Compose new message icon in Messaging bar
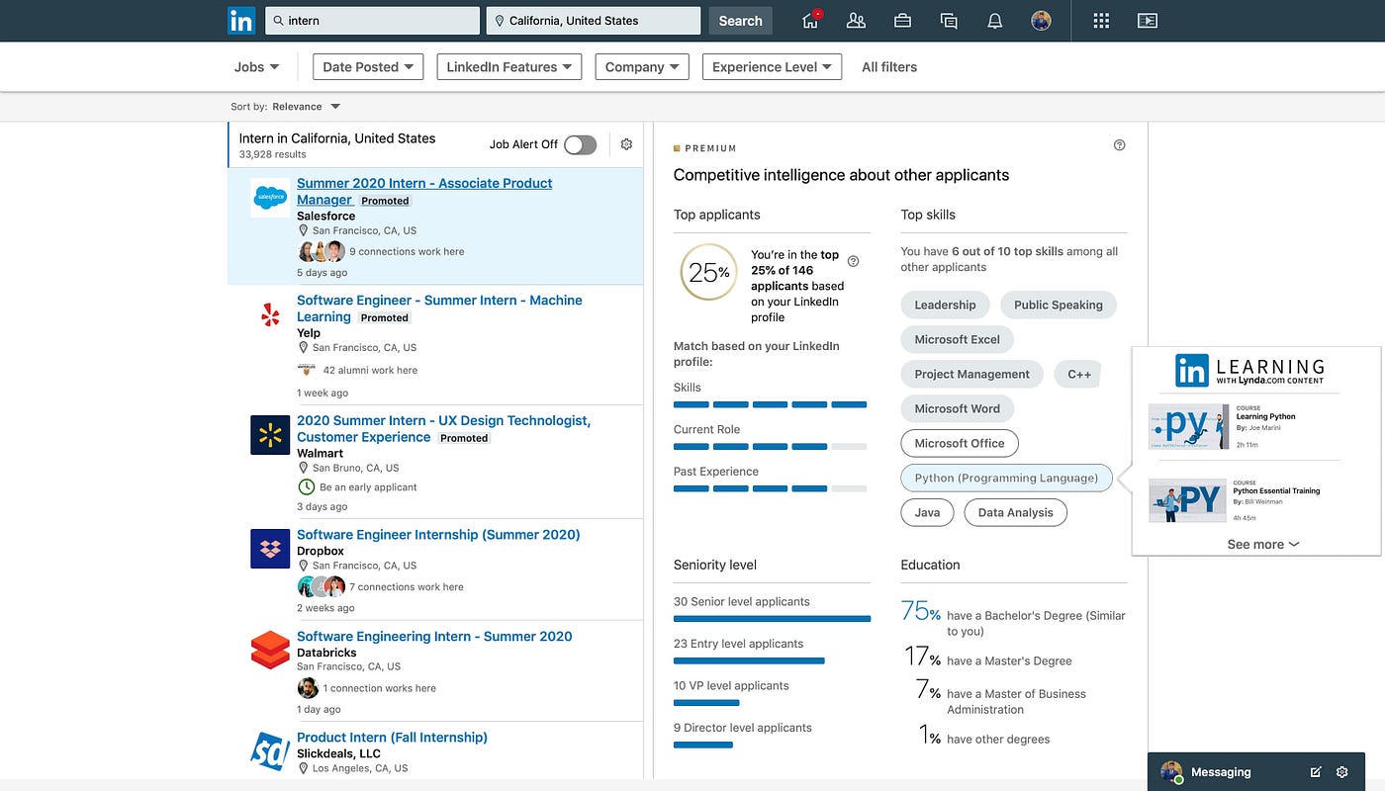The width and height of the screenshot is (1385, 791). click(1316, 772)
